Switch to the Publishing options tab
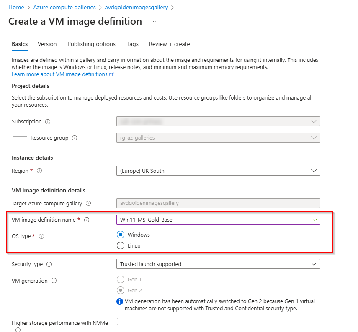Image resolution: width=358 pixels, height=332 pixels. 91,44
